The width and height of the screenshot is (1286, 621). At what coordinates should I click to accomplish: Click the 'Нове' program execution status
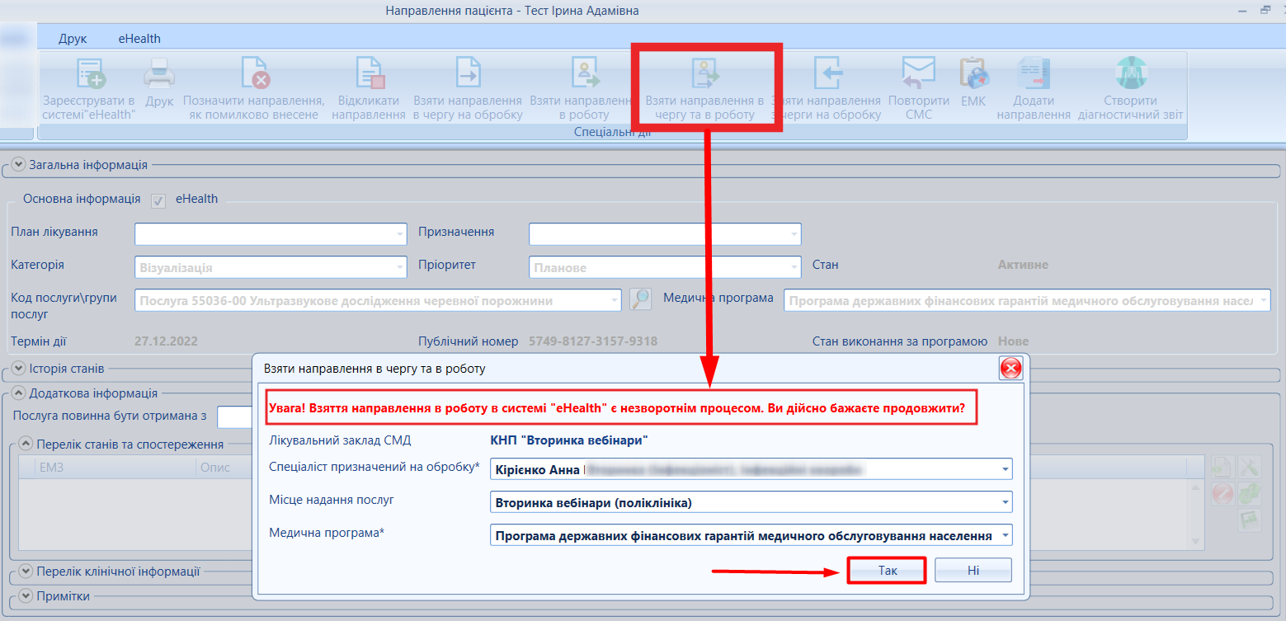[1013, 341]
